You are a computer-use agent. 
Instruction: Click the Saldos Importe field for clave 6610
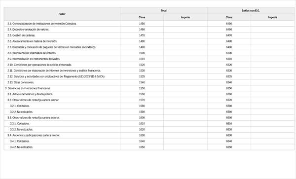273,124
